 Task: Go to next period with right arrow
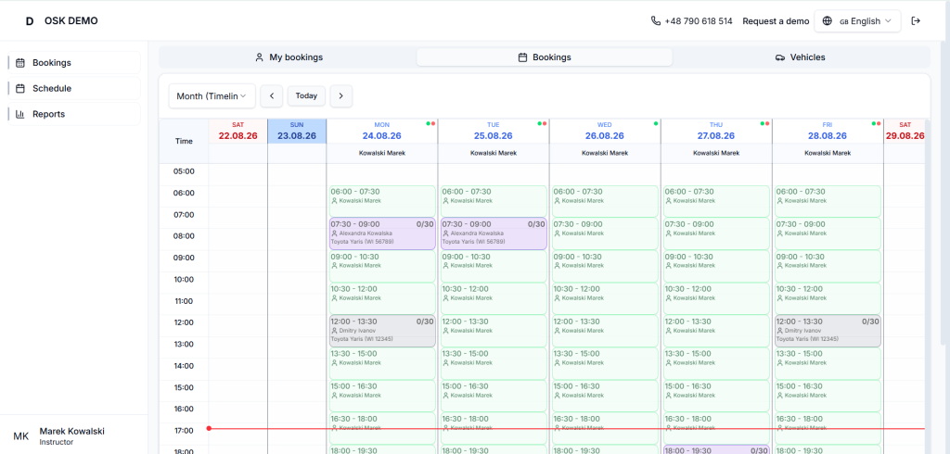point(341,95)
